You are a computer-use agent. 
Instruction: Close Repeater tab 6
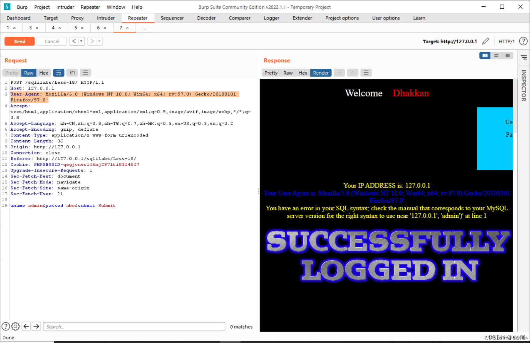(105, 28)
